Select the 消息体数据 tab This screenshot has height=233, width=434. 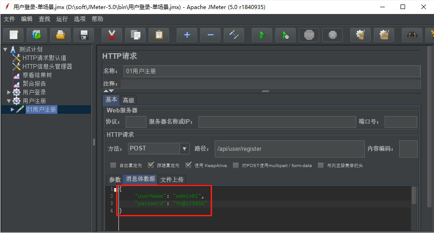point(140,179)
